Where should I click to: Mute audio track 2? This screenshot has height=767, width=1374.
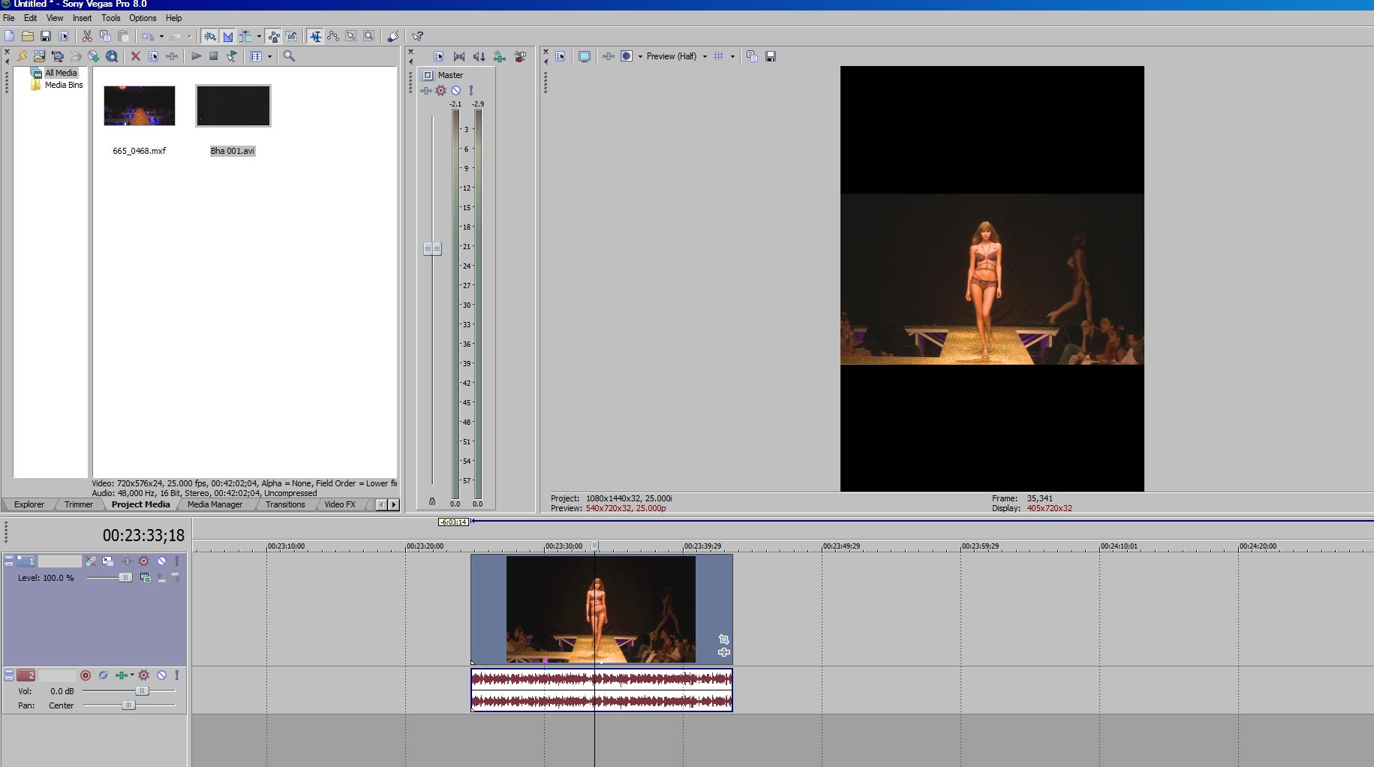(x=161, y=675)
